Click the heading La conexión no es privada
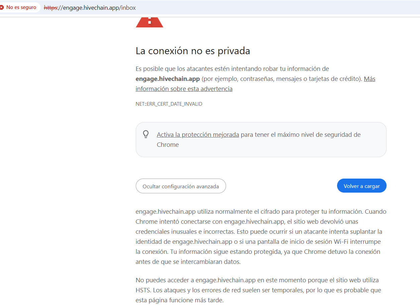The image size is (420, 307). [193, 51]
